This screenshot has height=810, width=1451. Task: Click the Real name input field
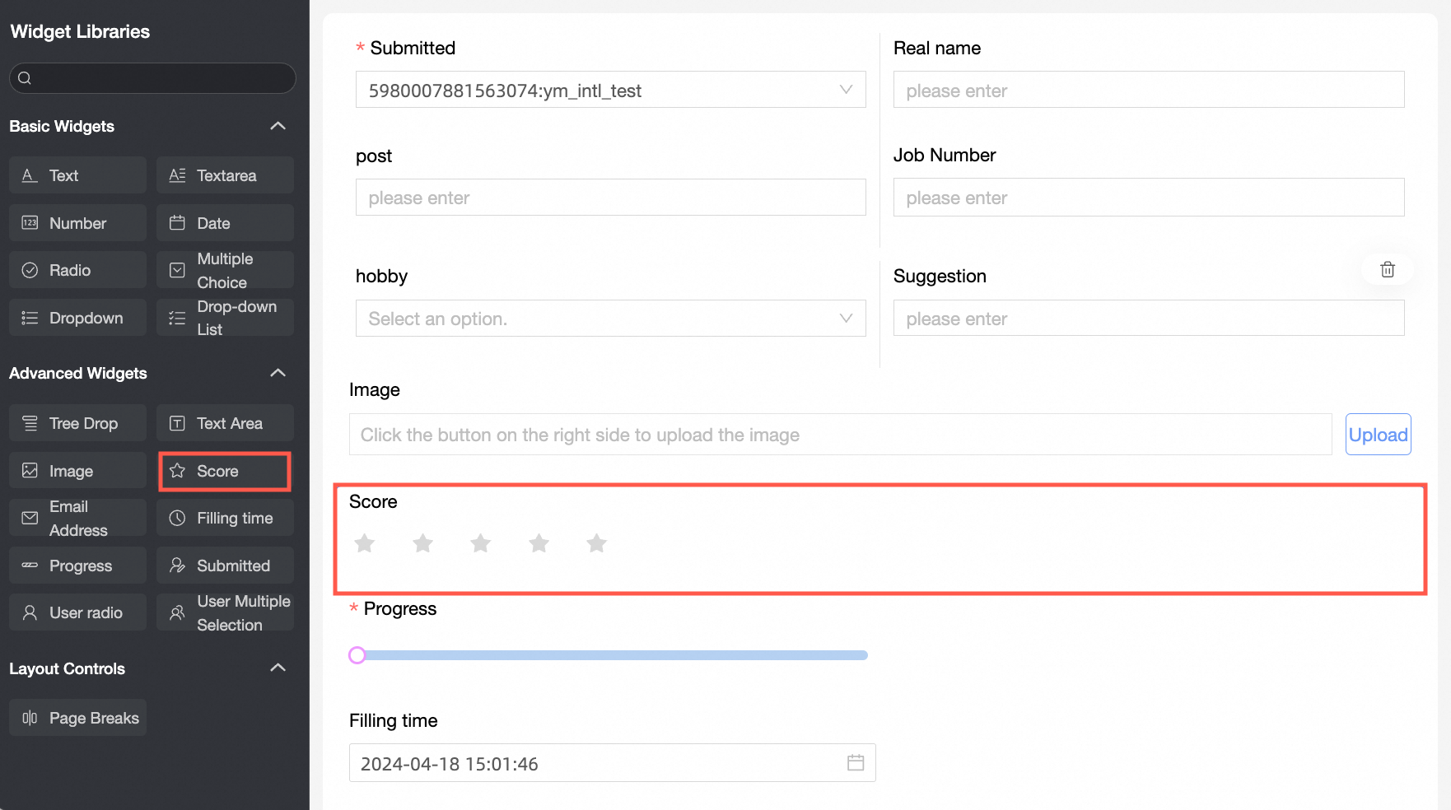click(x=1148, y=90)
